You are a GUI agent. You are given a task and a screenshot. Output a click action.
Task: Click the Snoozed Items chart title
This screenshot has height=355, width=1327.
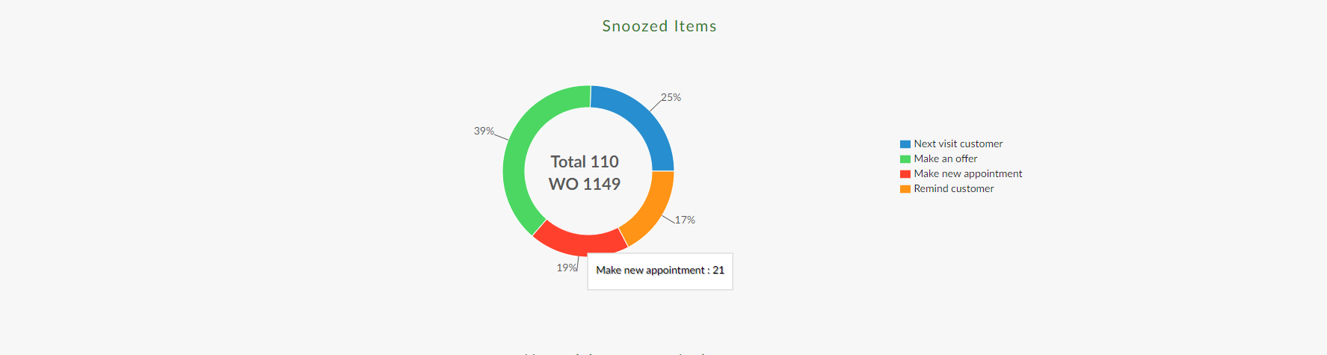(x=659, y=26)
